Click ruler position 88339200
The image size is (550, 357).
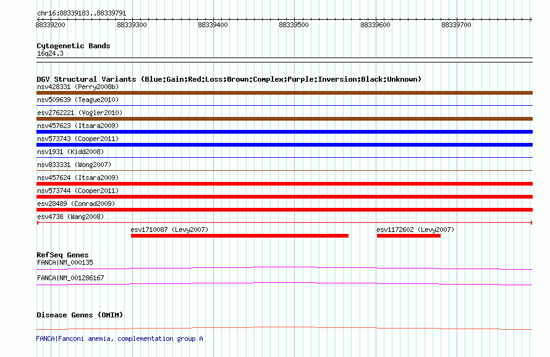pyautogui.click(x=50, y=25)
